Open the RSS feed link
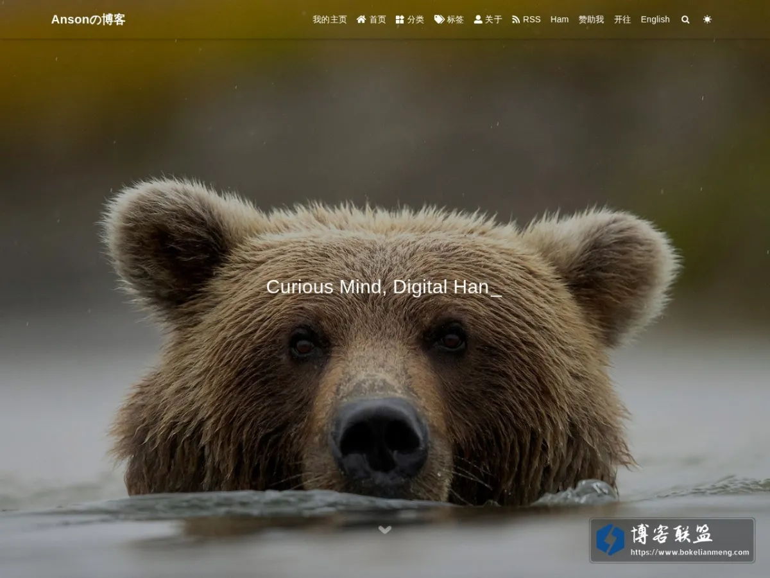Viewport: 770px width, 578px height. pos(526,19)
